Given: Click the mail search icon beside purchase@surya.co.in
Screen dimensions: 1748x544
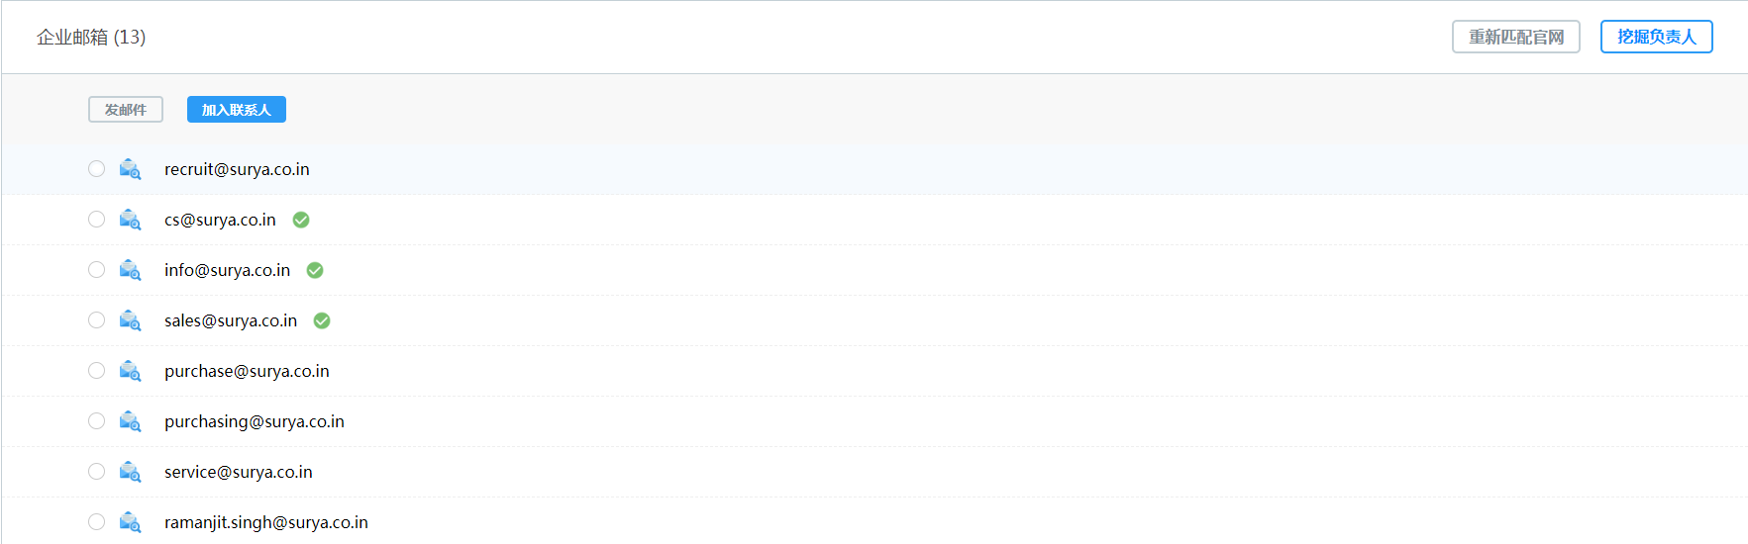Looking at the screenshot, I should (130, 371).
